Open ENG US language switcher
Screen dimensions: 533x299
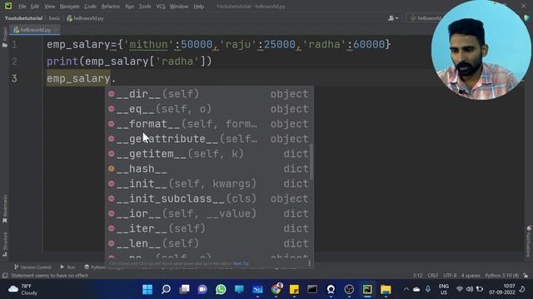click(444, 290)
